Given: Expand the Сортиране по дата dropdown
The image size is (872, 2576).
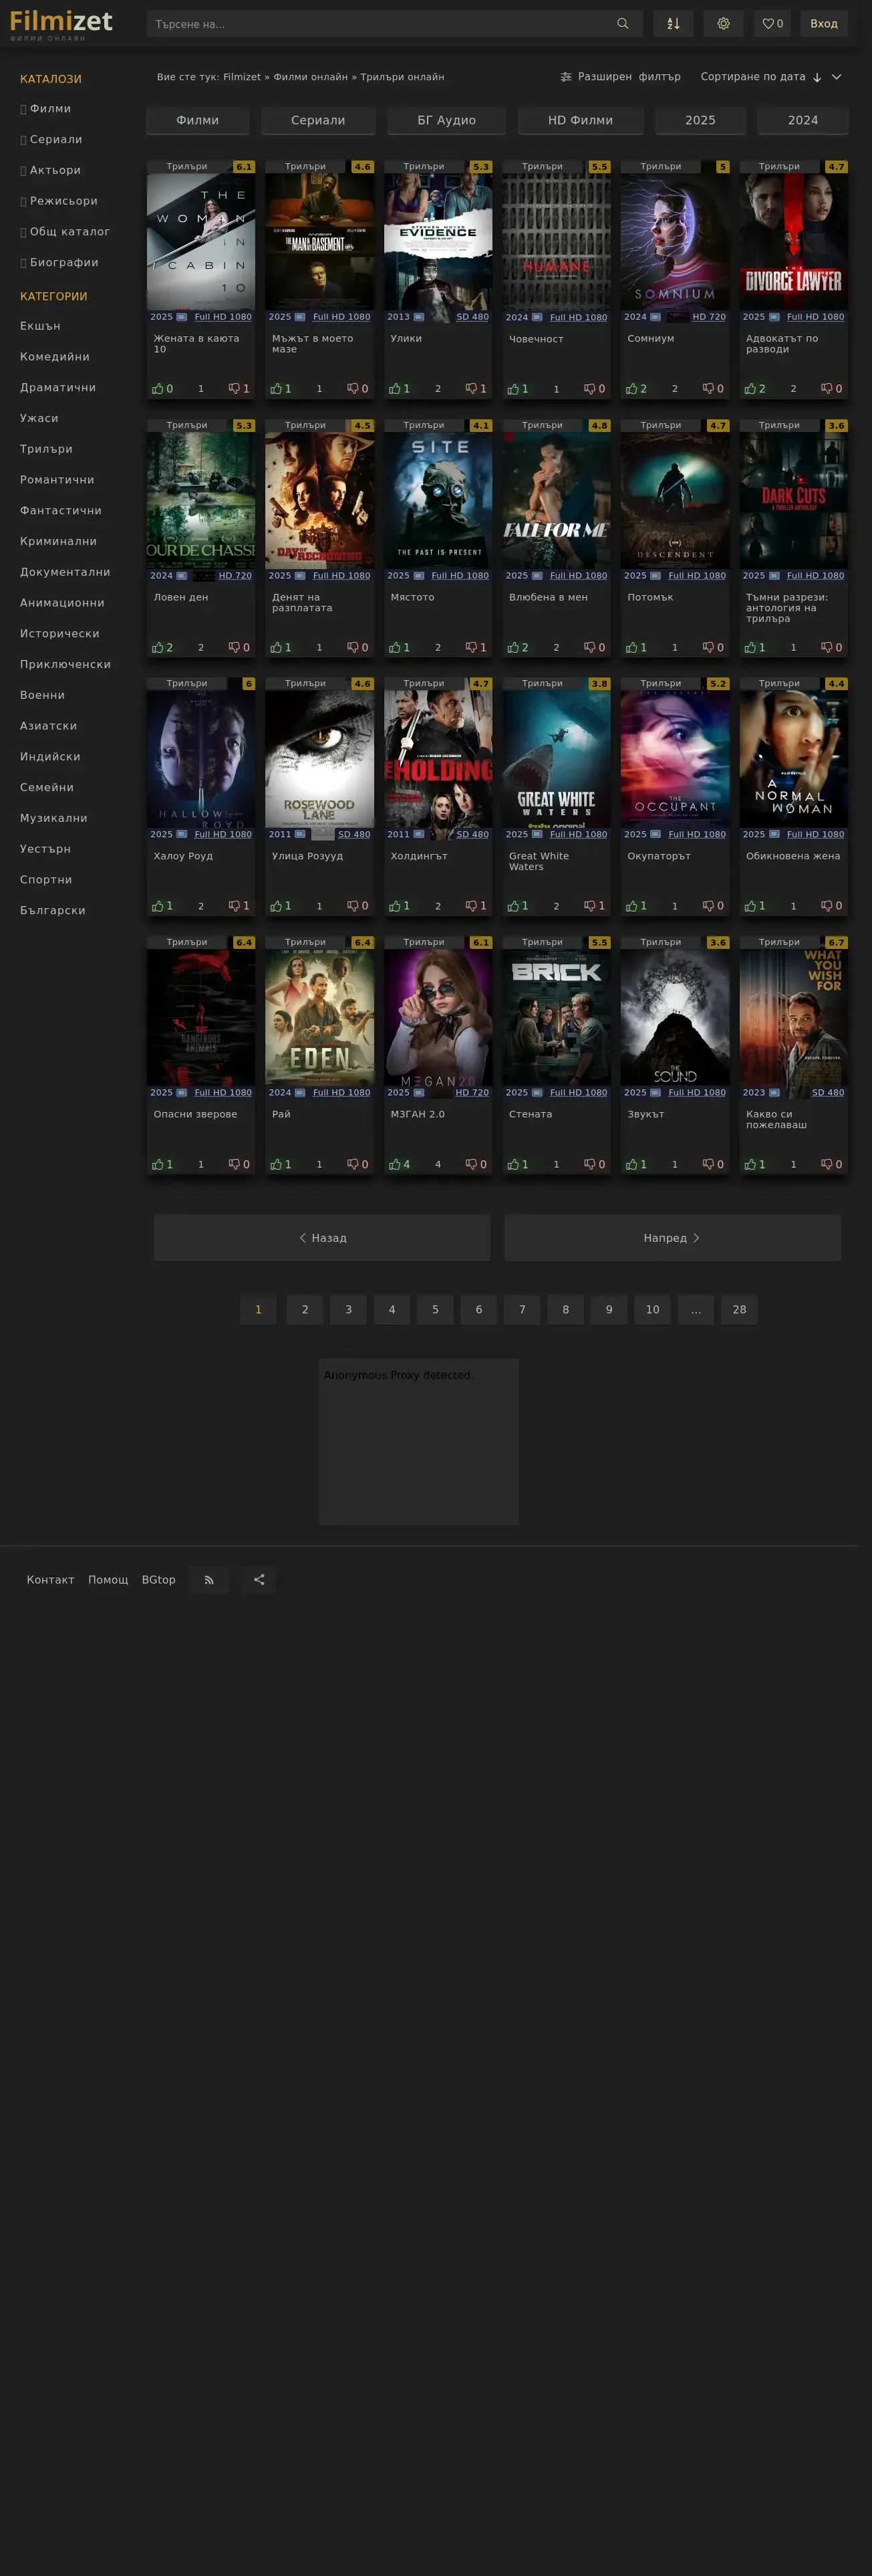Looking at the screenshot, I should [771, 77].
